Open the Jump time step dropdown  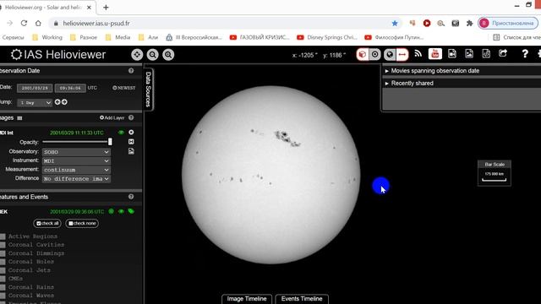tap(35, 103)
